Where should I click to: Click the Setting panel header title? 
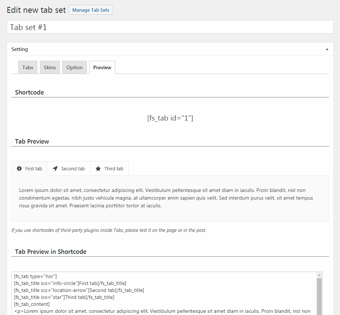20,49
